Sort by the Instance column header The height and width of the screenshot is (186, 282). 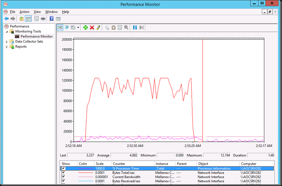tap(165, 164)
